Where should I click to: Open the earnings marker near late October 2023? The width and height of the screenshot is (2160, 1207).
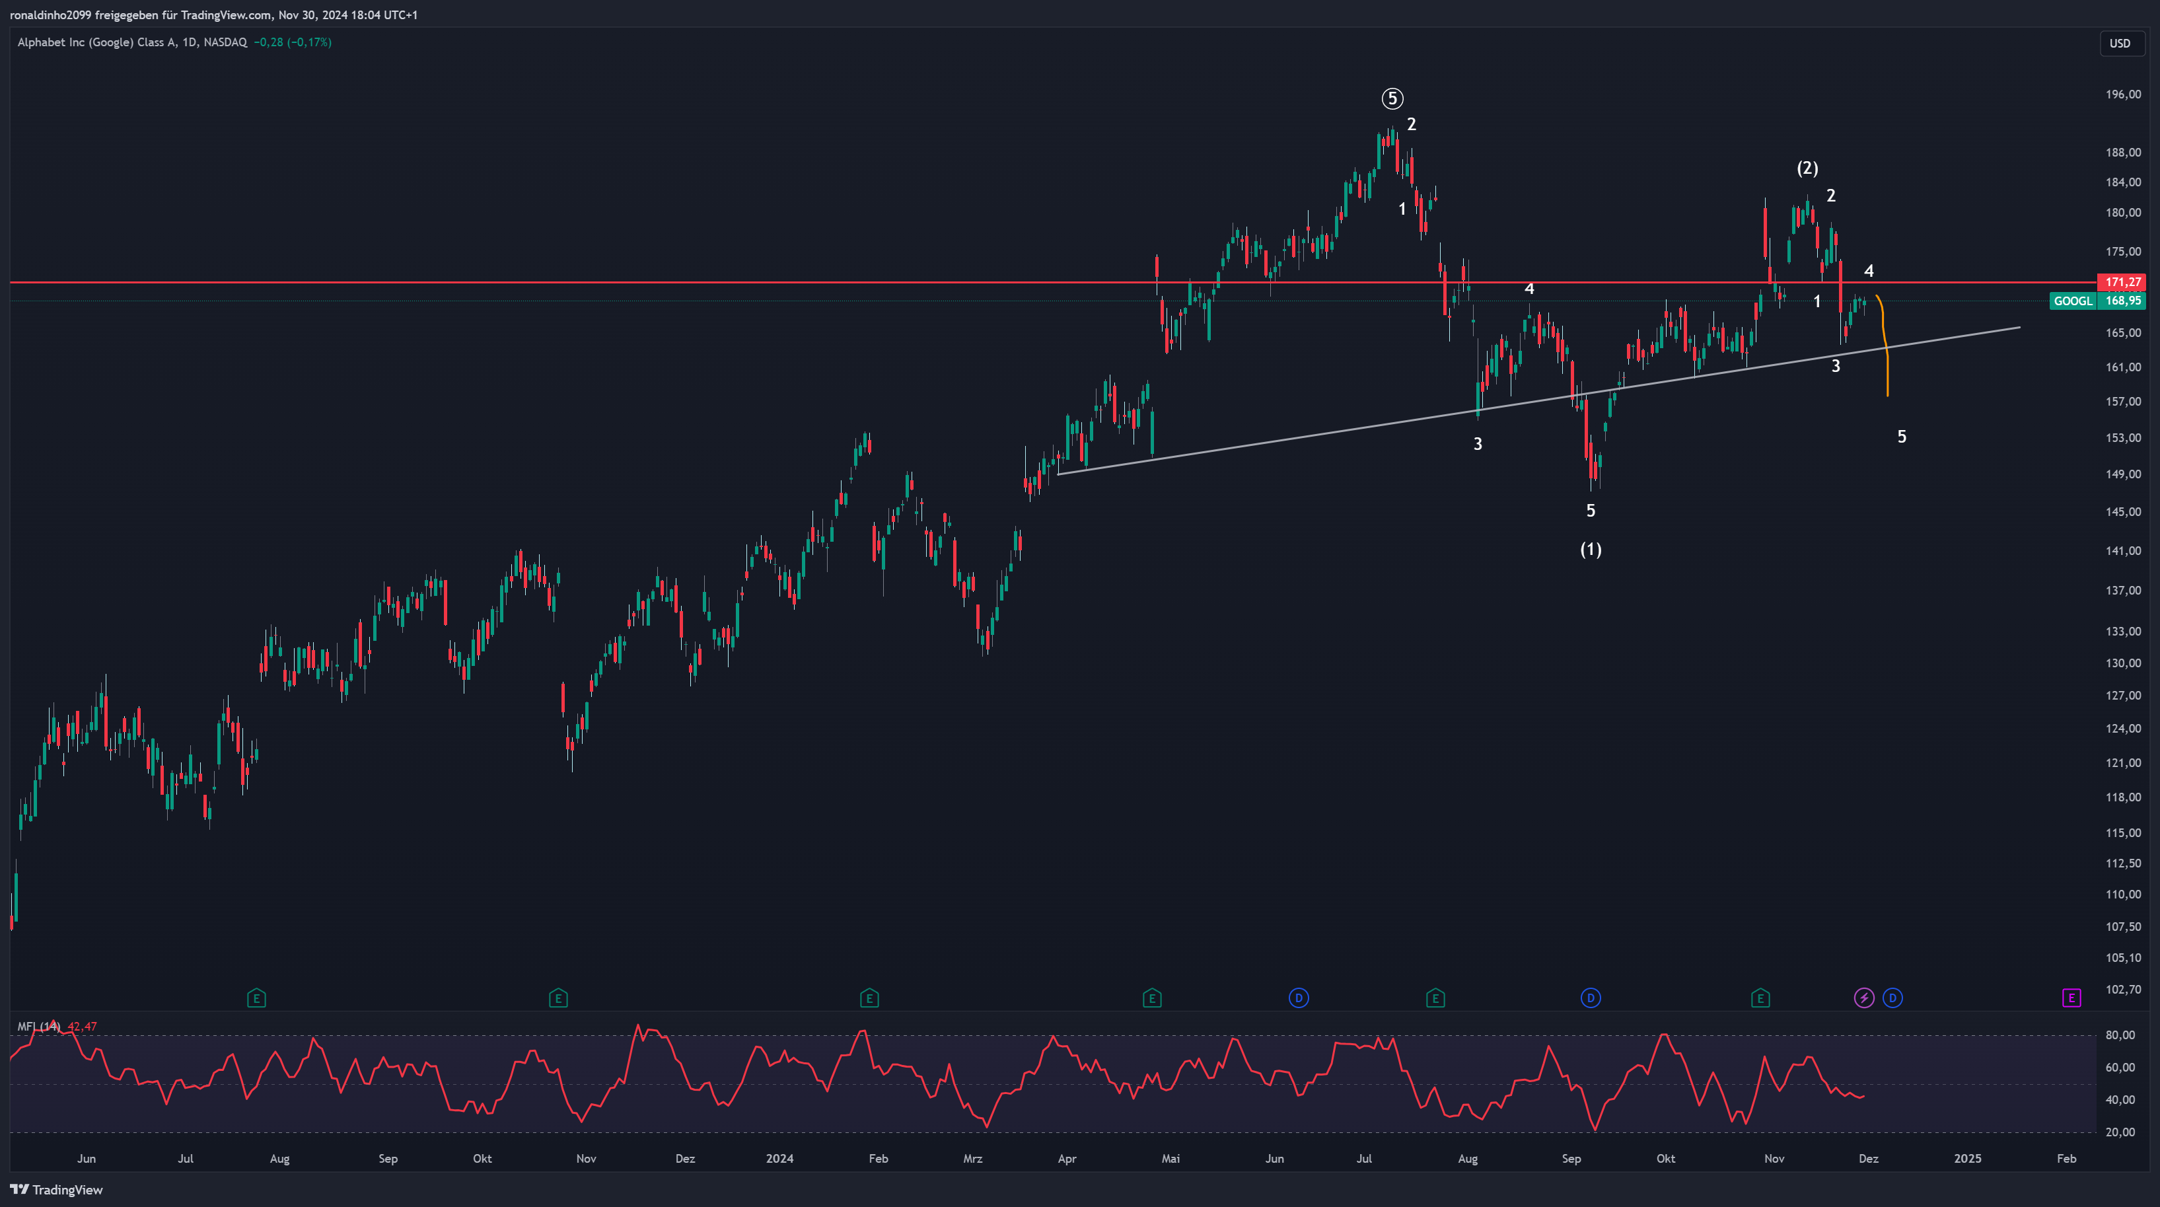pyautogui.click(x=558, y=998)
